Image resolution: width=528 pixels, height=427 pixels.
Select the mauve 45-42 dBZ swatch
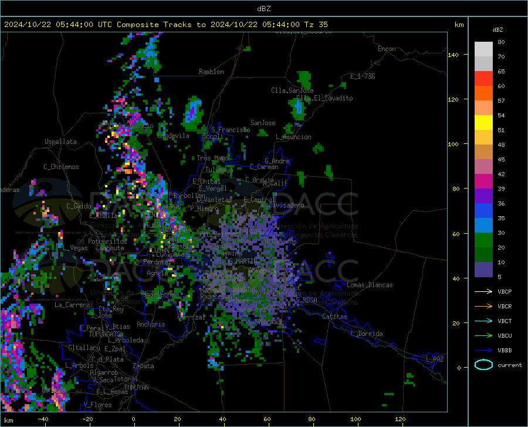point(483,167)
